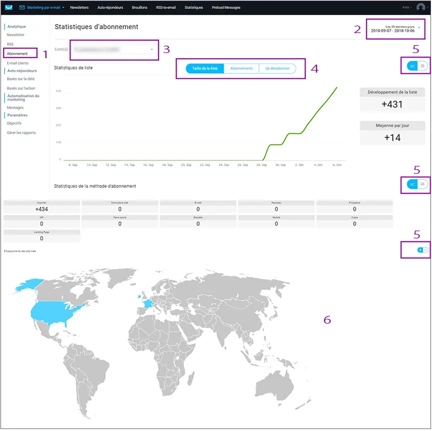
Task: Click the +431 list growth value
Action: (392, 104)
